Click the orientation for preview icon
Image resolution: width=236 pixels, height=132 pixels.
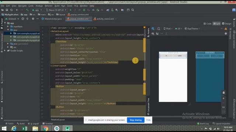tap(159, 29)
